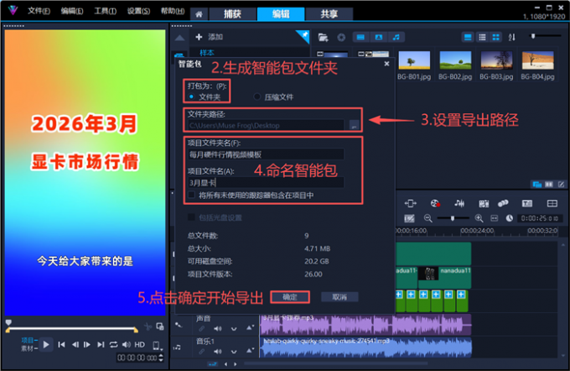Switch library to list view
Viewport: 570px width, 371px height.
coord(482,37)
